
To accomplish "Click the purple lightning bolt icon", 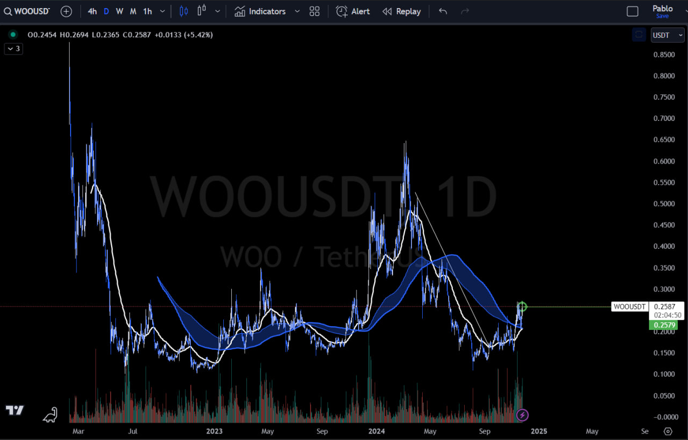I will [x=522, y=415].
